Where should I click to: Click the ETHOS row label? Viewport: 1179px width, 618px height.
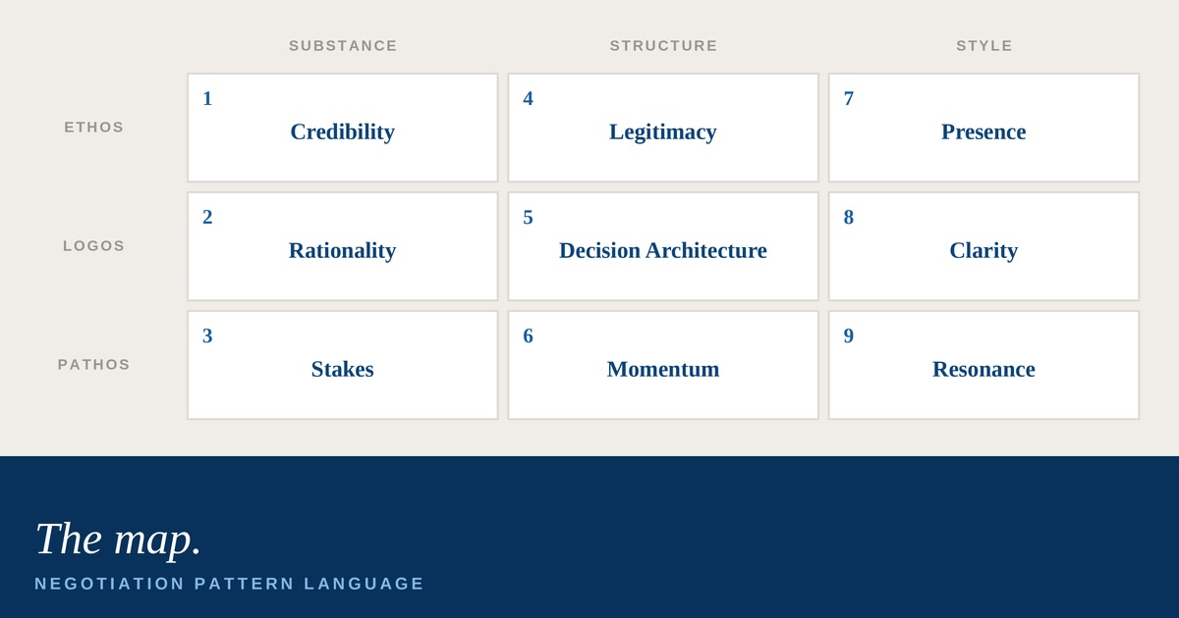tap(94, 128)
